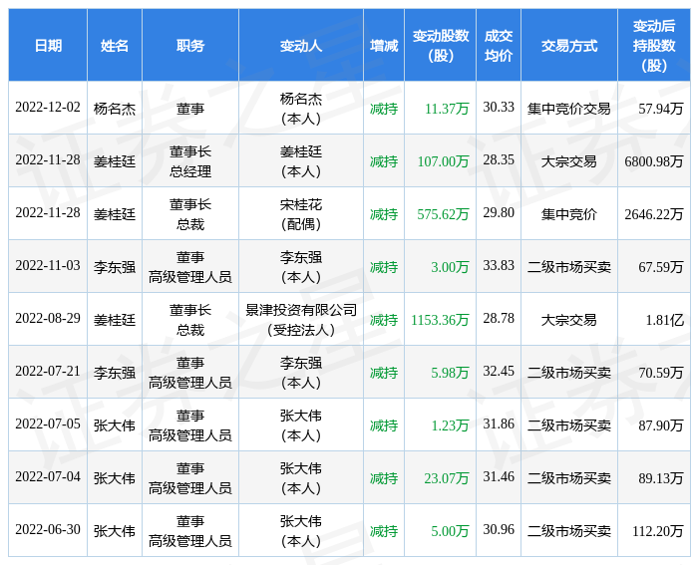The image size is (691, 565).
Task: Click 李东强 name in 2022-11-03 row
Action: click(115, 267)
